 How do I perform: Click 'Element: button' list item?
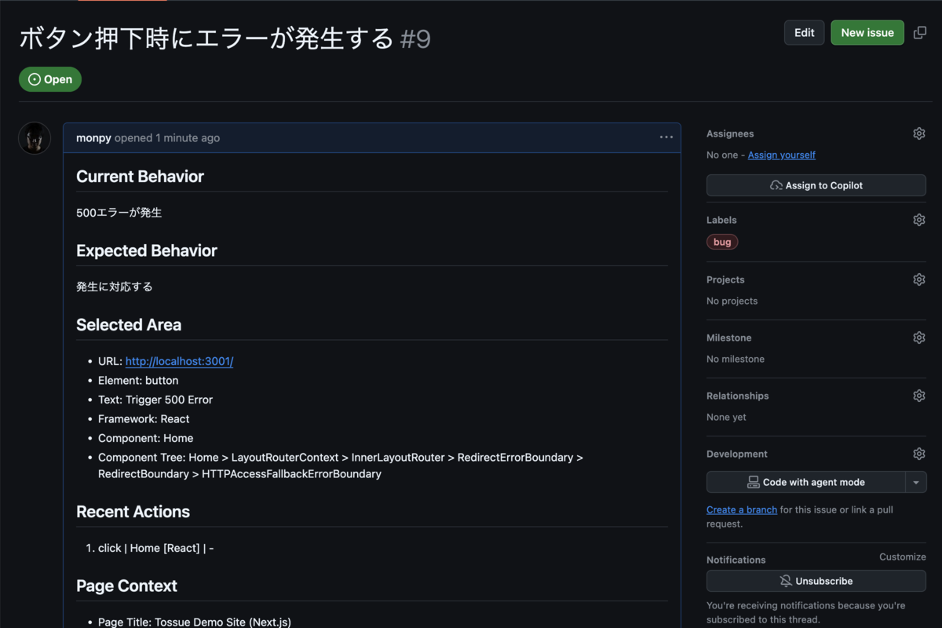click(138, 381)
